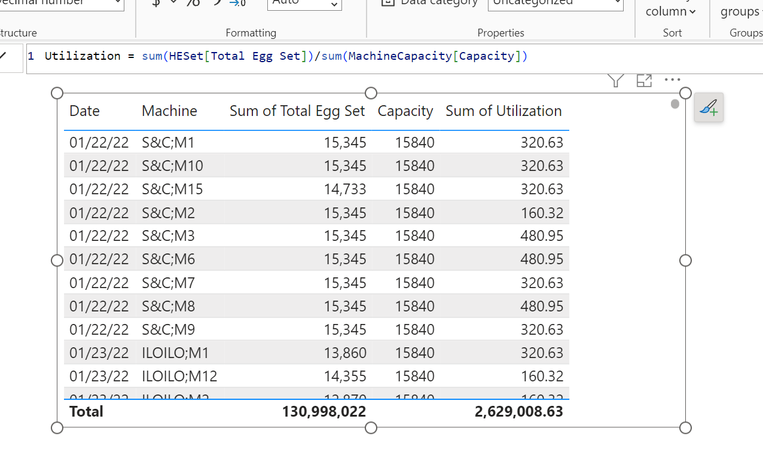Select the ILOILO;M1 machine cell
The image size is (763, 474).
click(x=175, y=353)
